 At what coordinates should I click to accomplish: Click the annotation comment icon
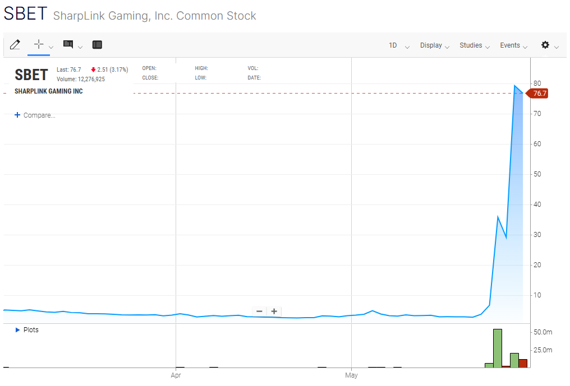68,45
